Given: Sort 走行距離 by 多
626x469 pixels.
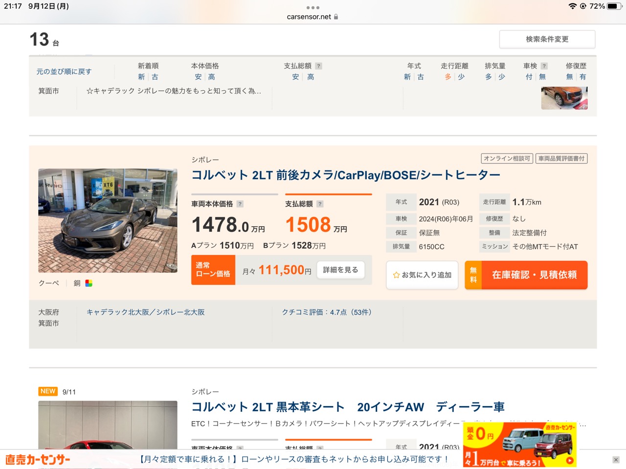Looking at the screenshot, I should click(x=448, y=77).
